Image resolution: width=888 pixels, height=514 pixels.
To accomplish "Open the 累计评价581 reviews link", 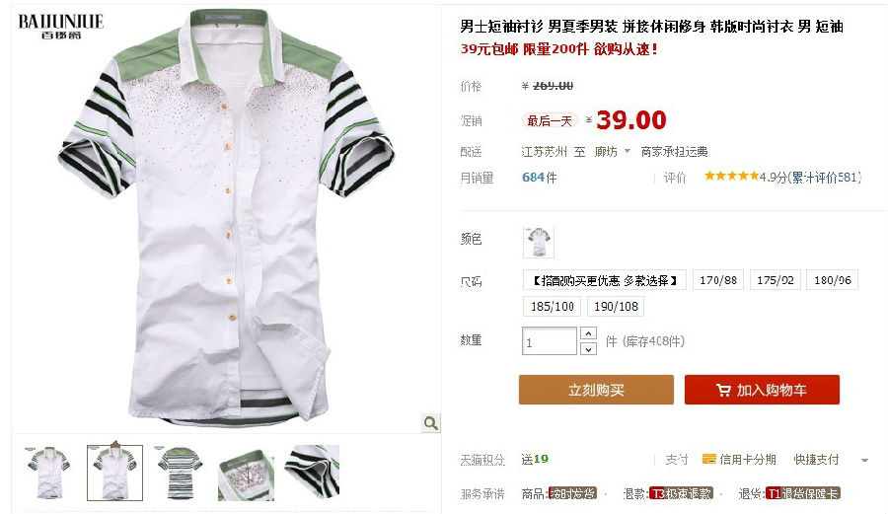I will (826, 178).
